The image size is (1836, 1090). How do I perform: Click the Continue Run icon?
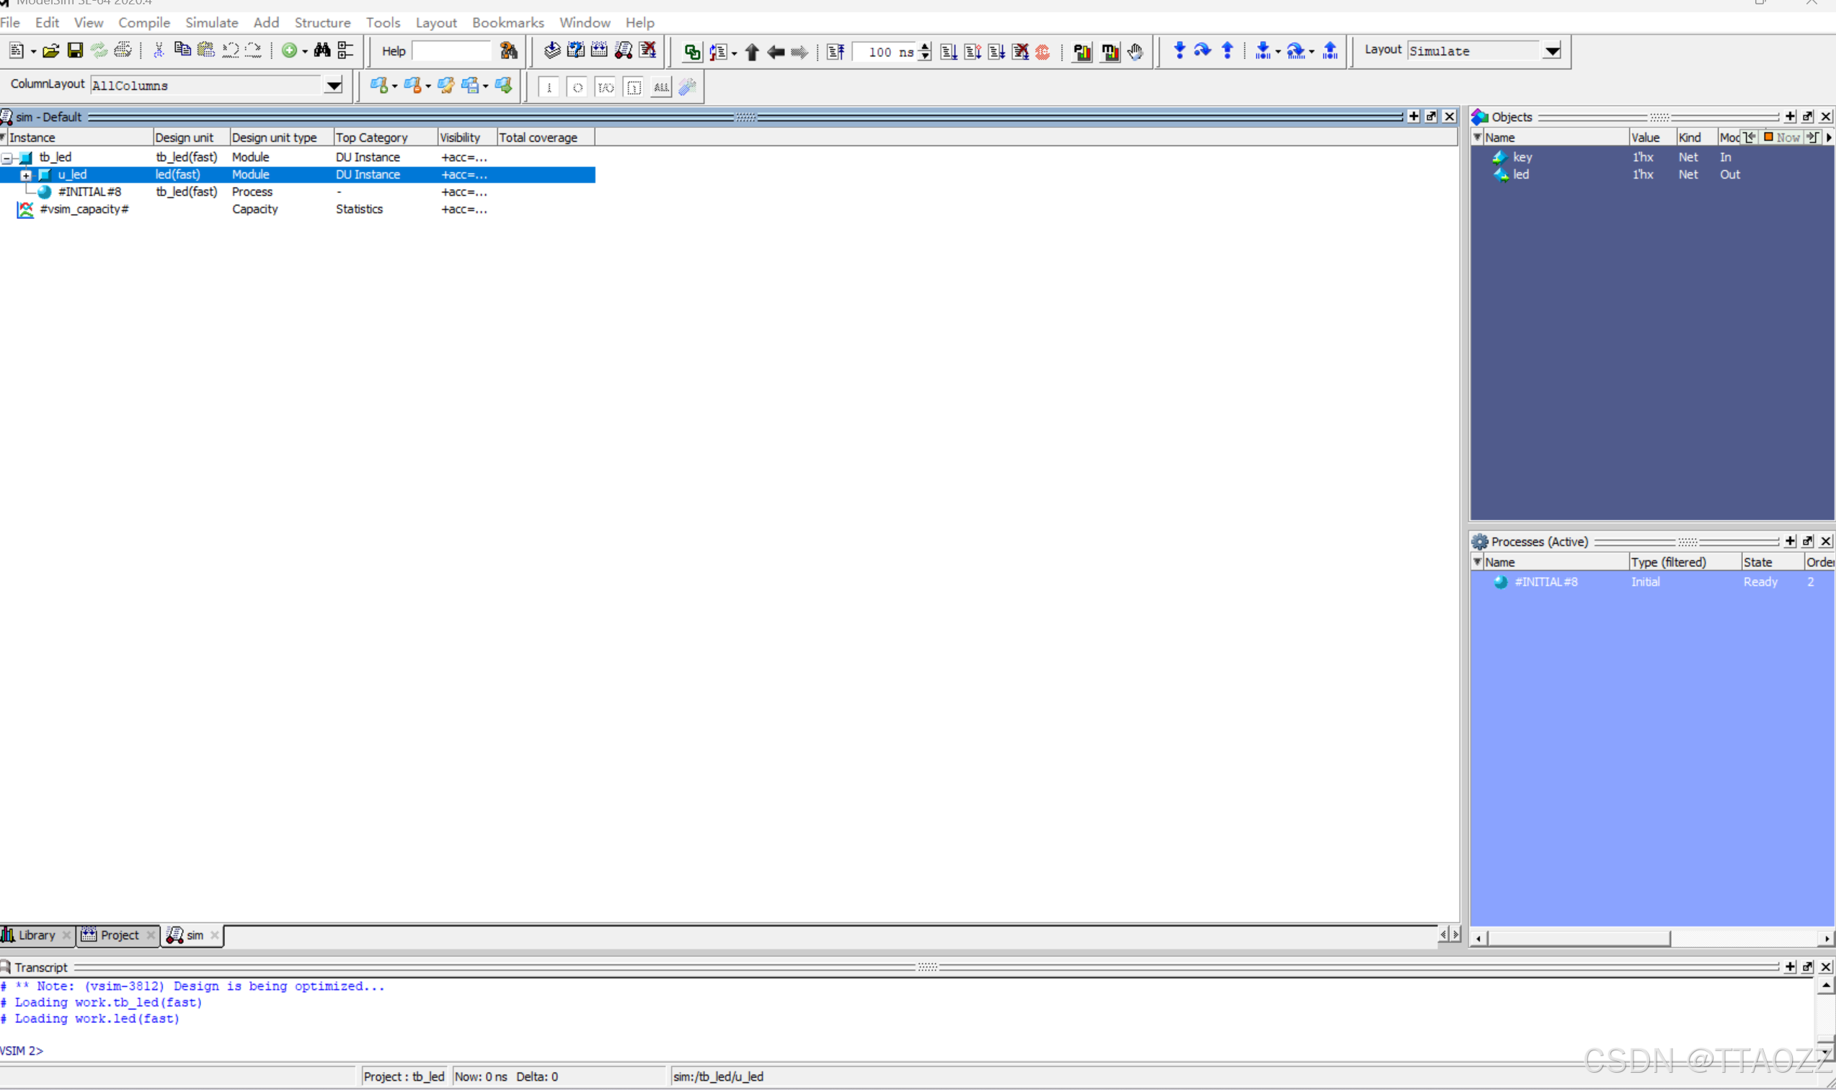[972, 52]
